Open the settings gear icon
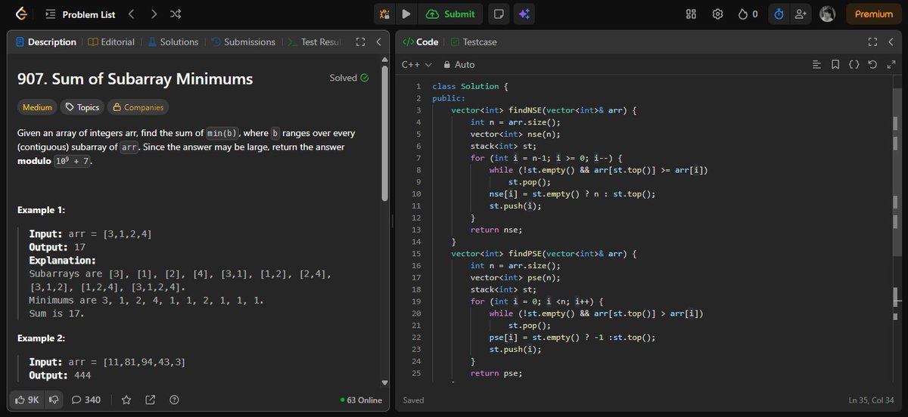This screenshot has width=908, height=417. (718, 14)
